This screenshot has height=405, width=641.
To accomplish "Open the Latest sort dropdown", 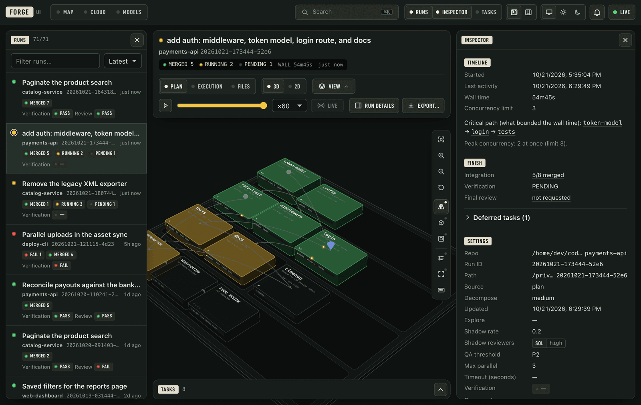I will [x=123, y=61].
